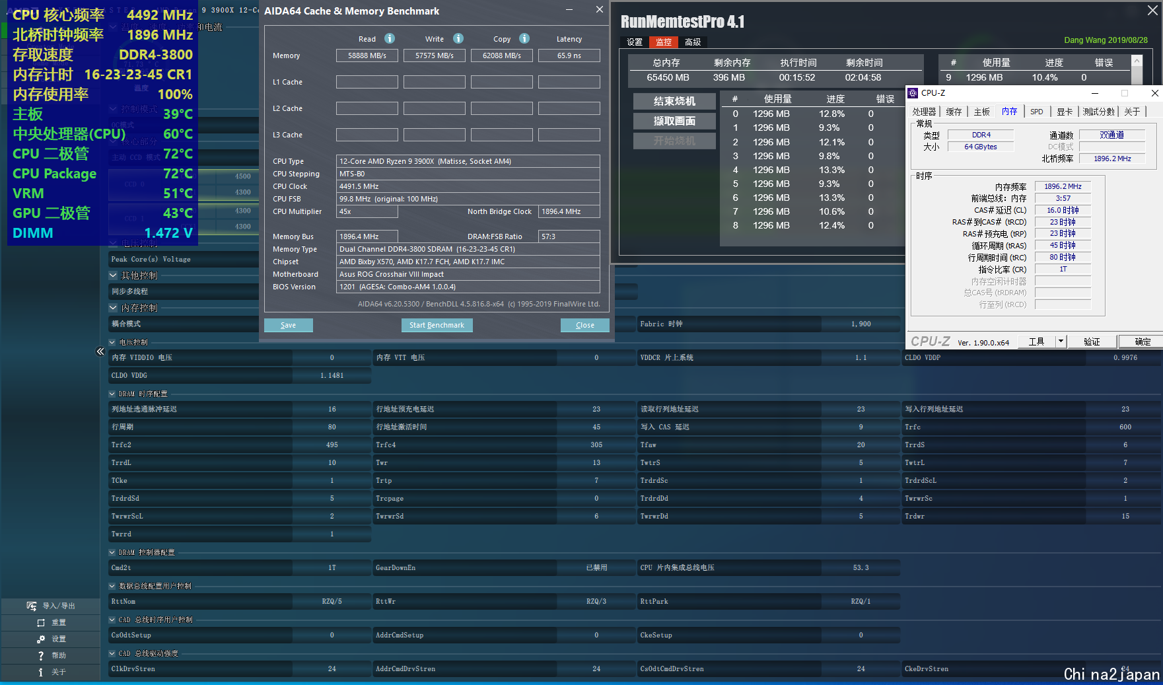The image size is (1163, 685).
Task: Click the Memory Read value 58888 MB/s
Action: (367, 55)
